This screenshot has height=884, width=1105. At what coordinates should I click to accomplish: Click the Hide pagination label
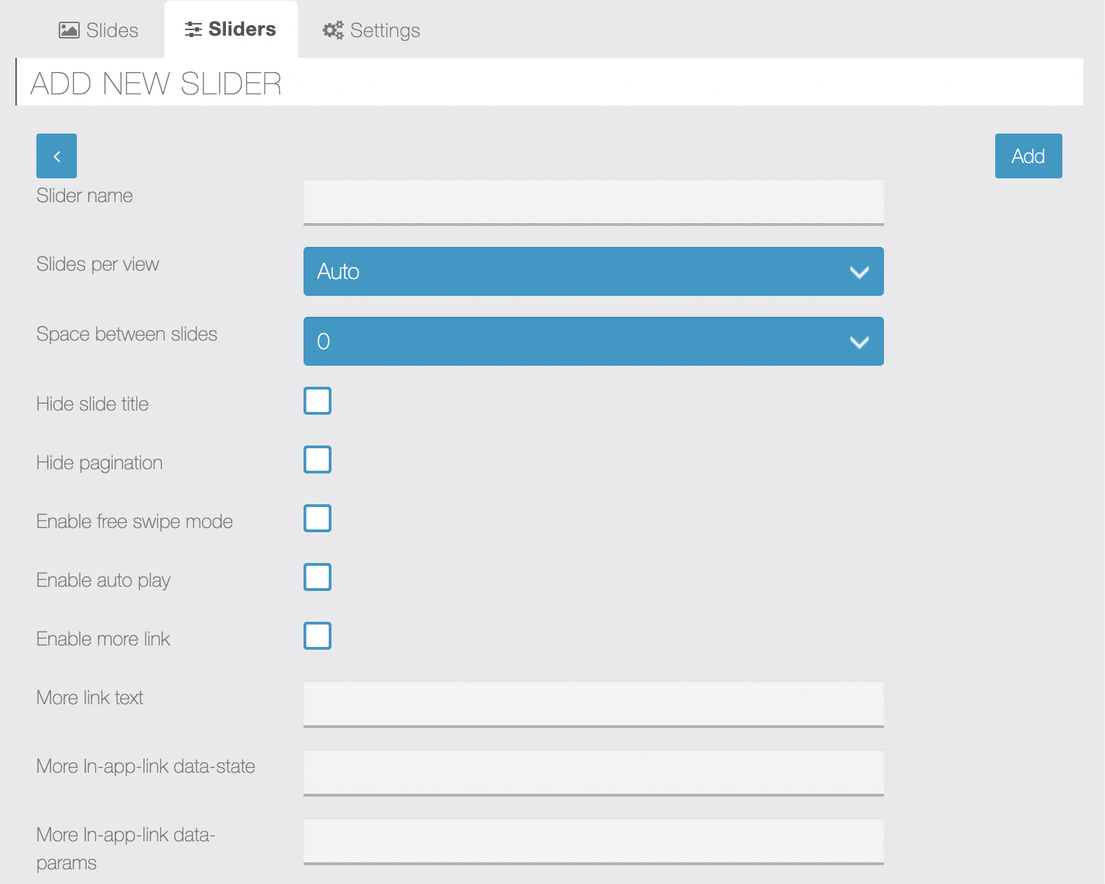99,463
